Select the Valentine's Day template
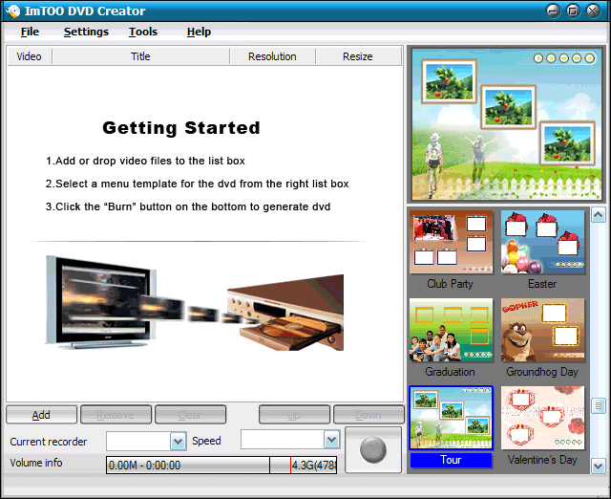611x499 pixels. pyautogui.click(x=542, y=419)
